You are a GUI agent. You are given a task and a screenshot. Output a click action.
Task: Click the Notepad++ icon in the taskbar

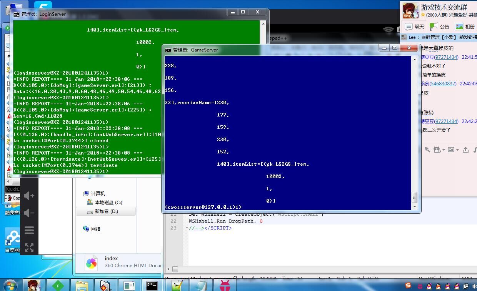(177, 285)
